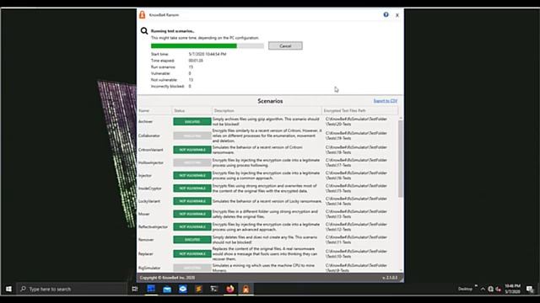Sort scenarios by Name column header
The image size is (540, 303).
pos(154,110)
